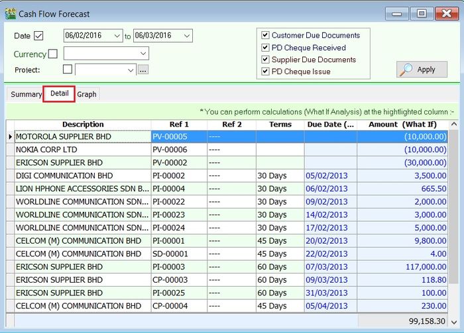
Task: Enable the Currency filter checkbox
Action: 53,54
